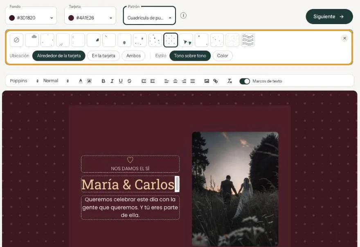This screenshot has height=247, width=360.
Task: Click the NOS DAMOS EL SÍ text frame
Action: click(130, 164)
